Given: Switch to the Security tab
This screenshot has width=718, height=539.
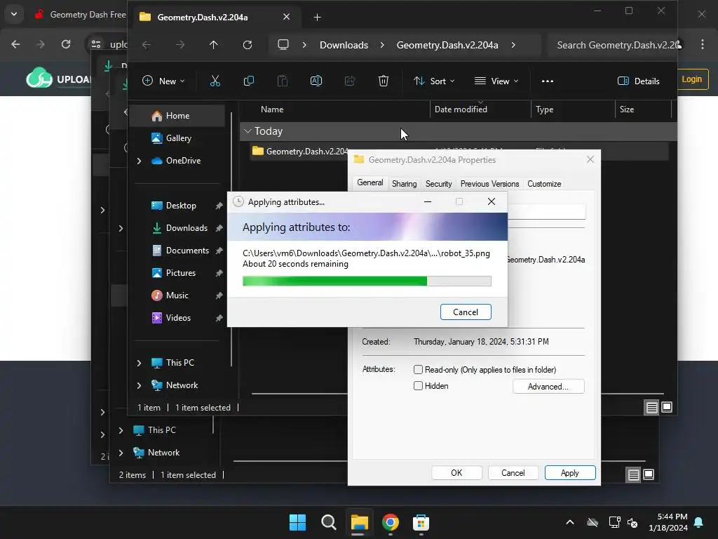Looking at the screenshot, I should tap(439, 184).
